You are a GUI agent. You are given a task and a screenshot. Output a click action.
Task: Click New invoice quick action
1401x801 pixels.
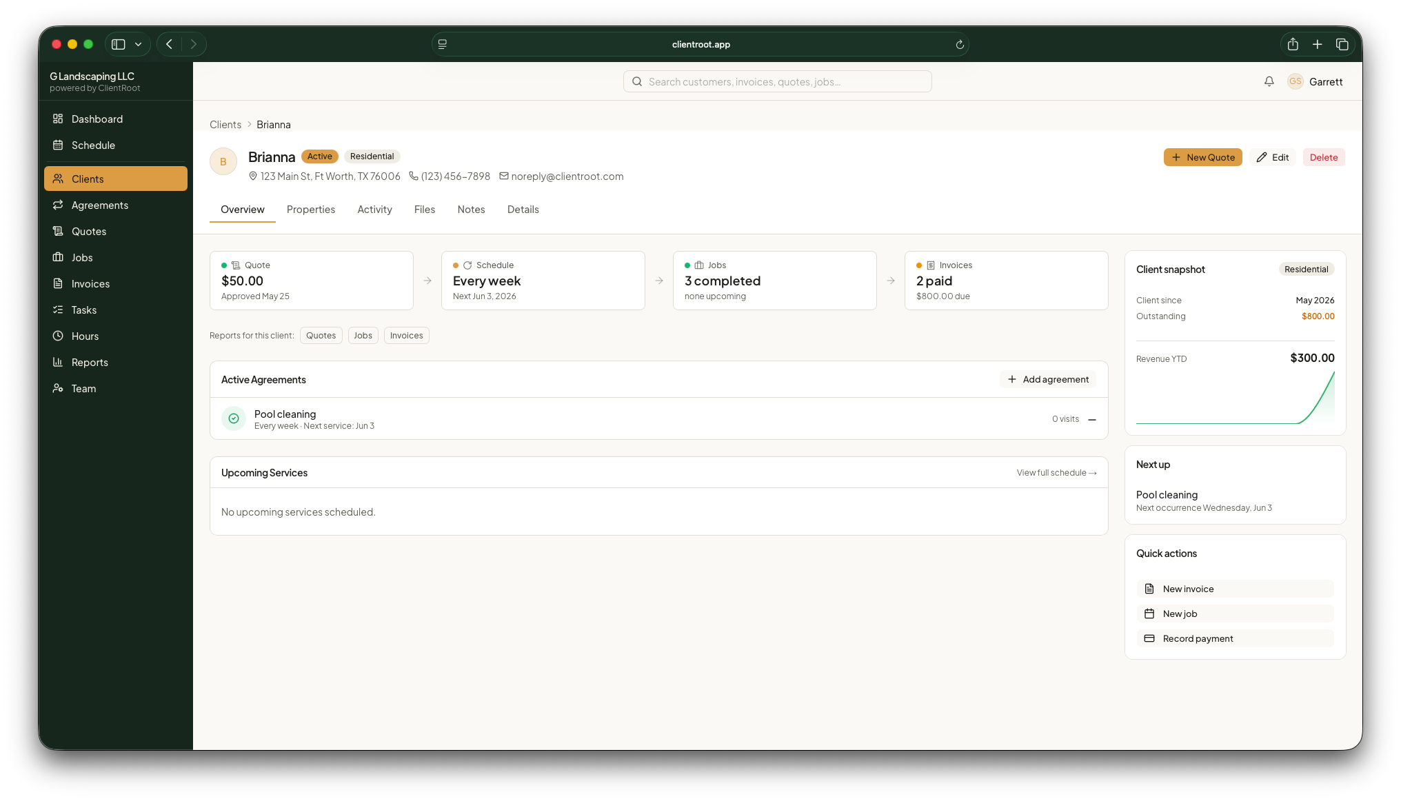coord(1235,589)
